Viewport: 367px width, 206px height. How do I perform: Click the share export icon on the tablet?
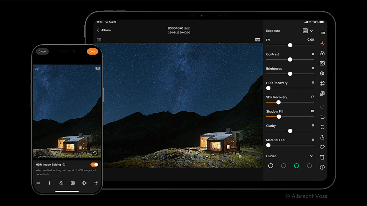322,137
